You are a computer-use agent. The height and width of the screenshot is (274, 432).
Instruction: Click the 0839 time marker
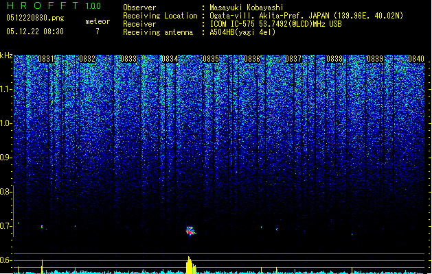pyautogui.click(x=375, y=59)
